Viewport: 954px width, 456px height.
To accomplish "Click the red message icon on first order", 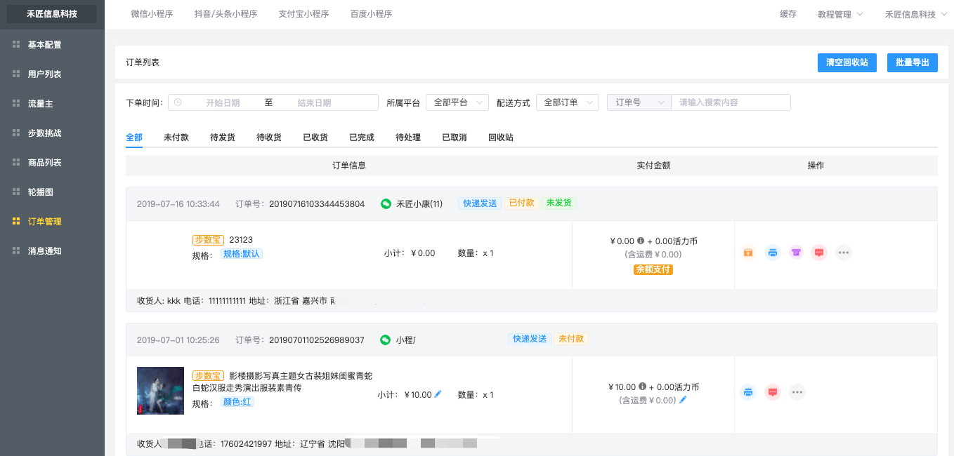I will click(x=819, y=253).
